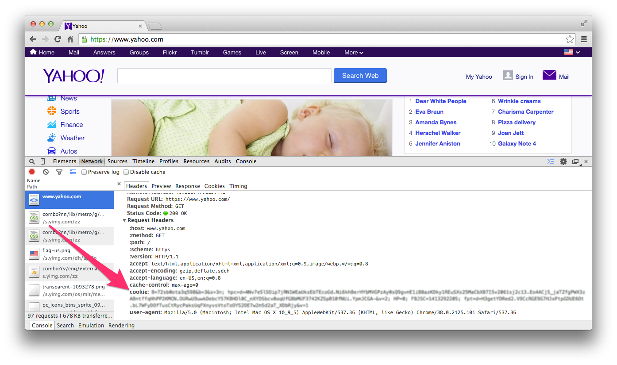Switch to the Elements panel
The image size is (617, 365).
tap(65, 161)
